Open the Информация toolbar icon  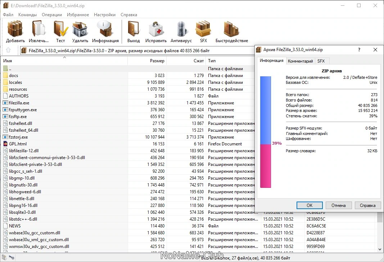[x=105, y=29]
